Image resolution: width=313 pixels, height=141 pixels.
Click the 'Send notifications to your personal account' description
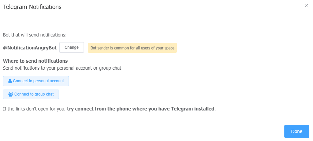point(62,68)
